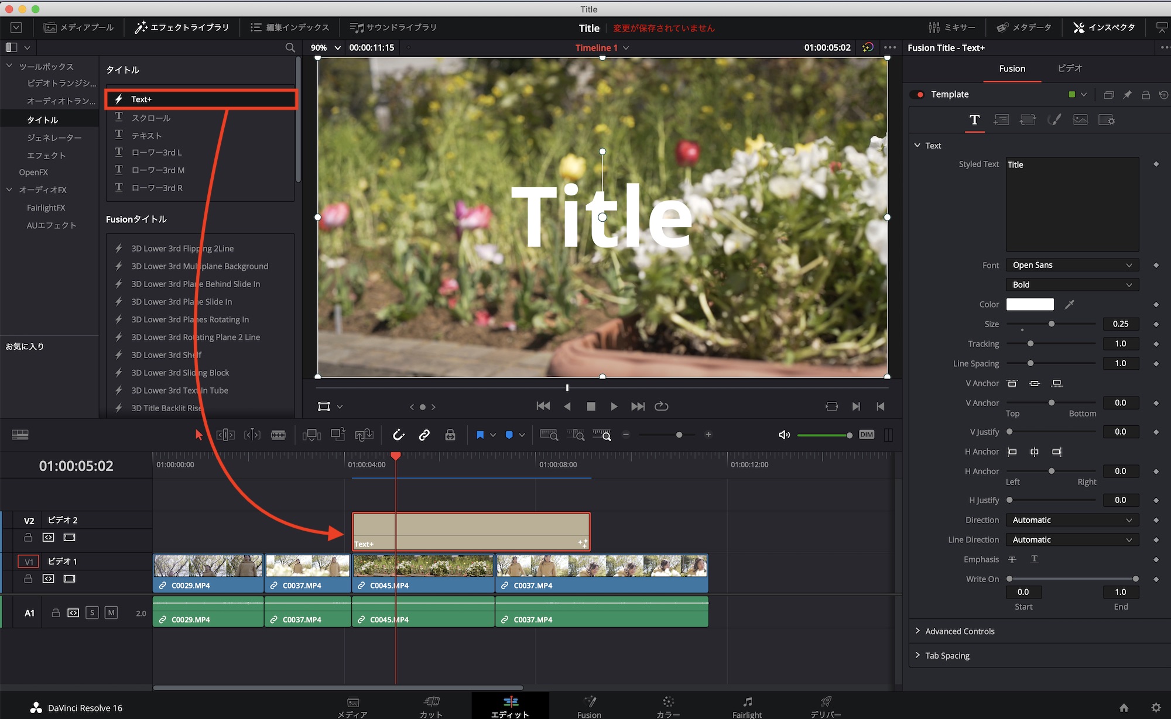
Task: Open the Fusion page
Action: (x=589, y=707)
